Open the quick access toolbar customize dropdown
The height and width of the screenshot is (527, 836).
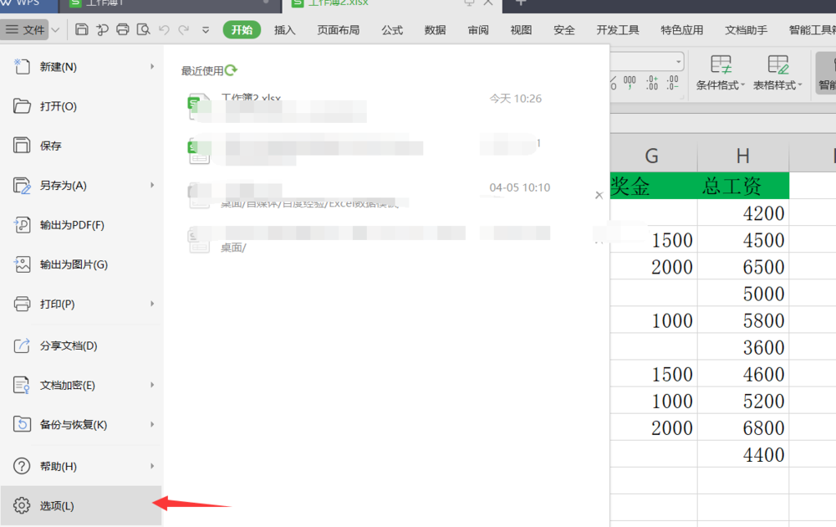[206, 29]
